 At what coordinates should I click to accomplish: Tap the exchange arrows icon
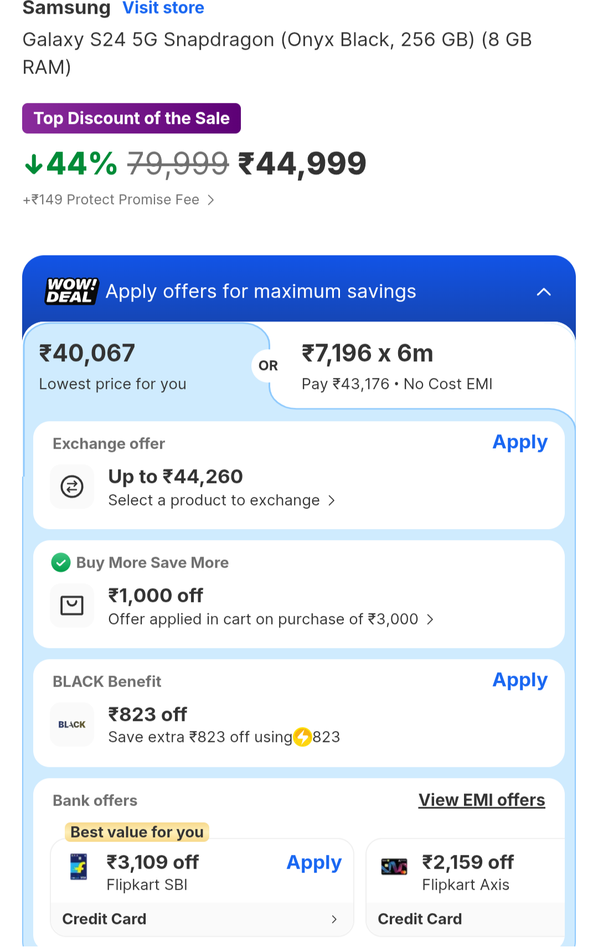[72, 487]
